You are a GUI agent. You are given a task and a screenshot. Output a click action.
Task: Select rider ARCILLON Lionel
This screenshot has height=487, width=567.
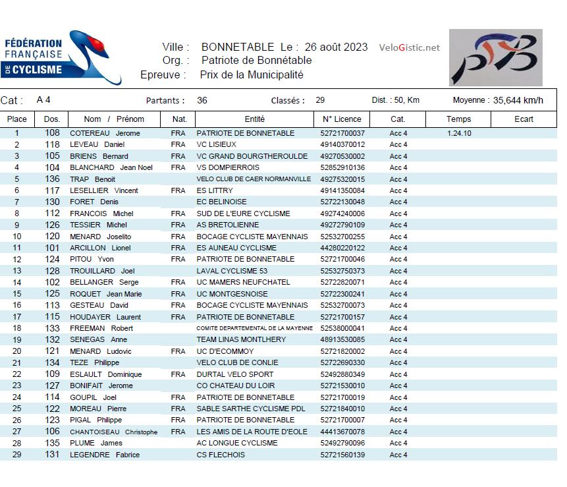point(100,248)
